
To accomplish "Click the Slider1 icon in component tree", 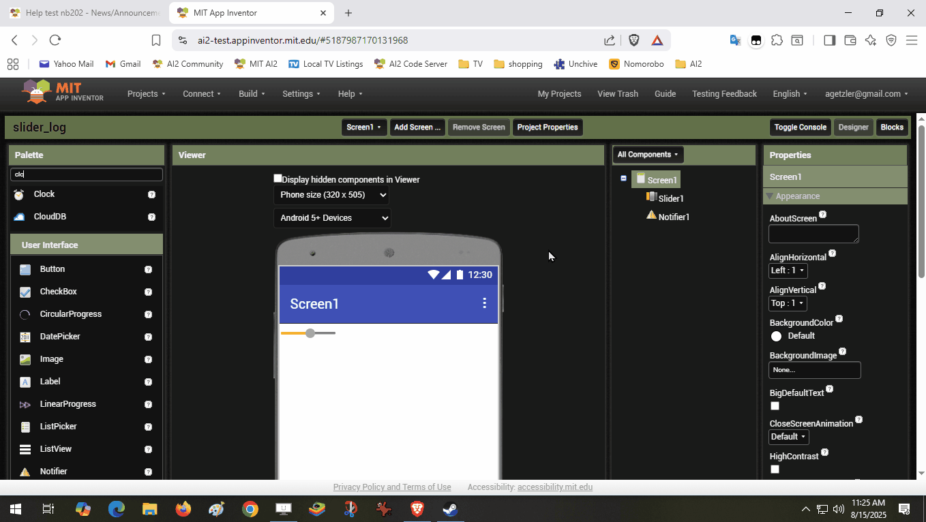I will point(651,198).
